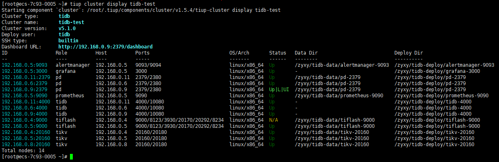Image resolution: width=499 pixels, height=162 pixels.
Task: Click the Deploy user value tidb
Action: pyautogui.click(x=64, y=35)
